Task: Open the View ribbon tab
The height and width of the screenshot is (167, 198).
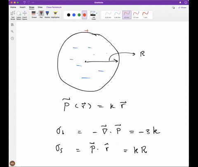Action: click(40, 7)
